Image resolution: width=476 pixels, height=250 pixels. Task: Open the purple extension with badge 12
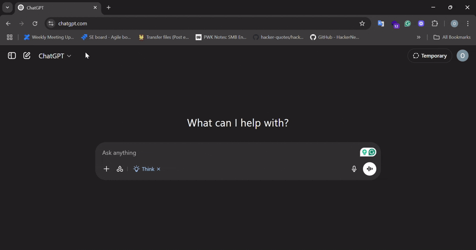coord(395,24)
